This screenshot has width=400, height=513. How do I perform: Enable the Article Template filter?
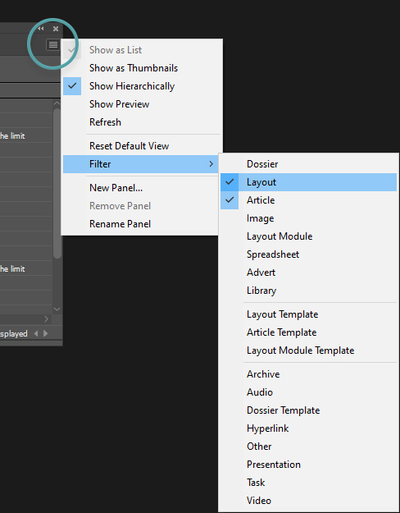point(308,332)
